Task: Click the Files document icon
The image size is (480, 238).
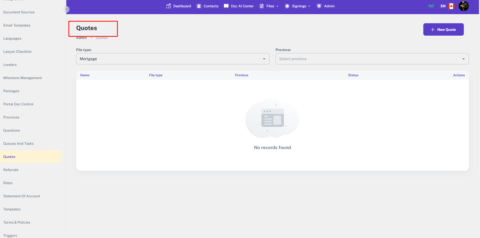Action: (262, 6)
